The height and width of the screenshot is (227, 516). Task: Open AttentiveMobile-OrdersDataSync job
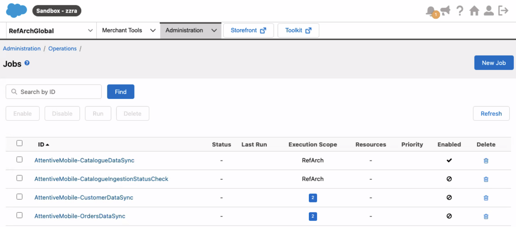(x=80, y=216)
